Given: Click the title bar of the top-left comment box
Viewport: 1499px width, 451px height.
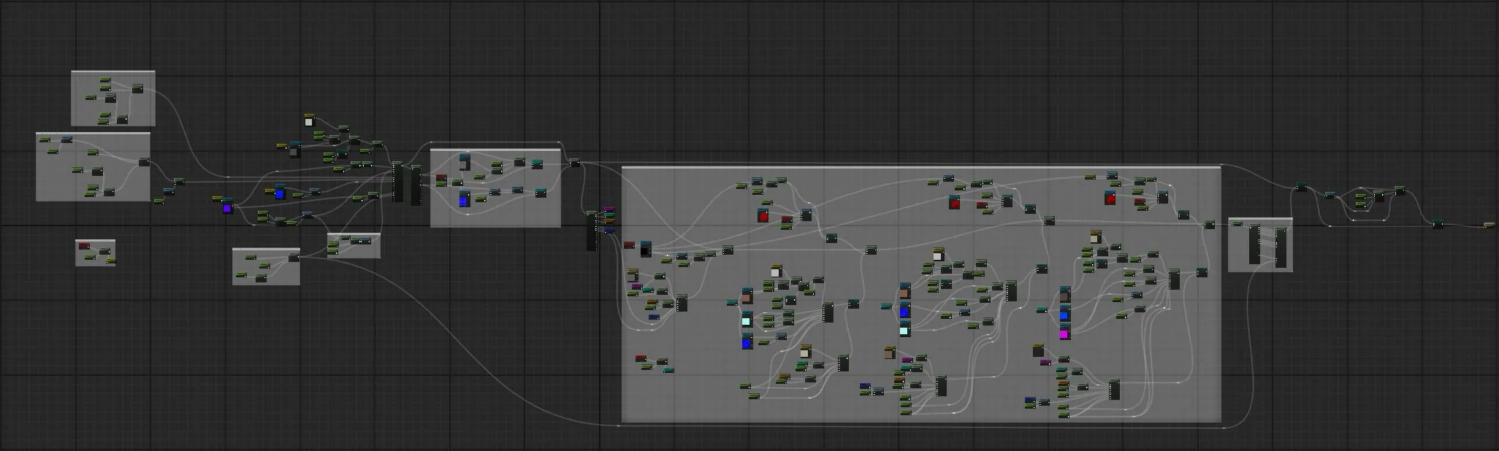Looking at the screenshot, I should click(113, 72).
